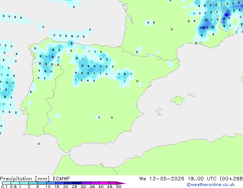Click the '13-05-2026' date text

[x=167, y=179]
